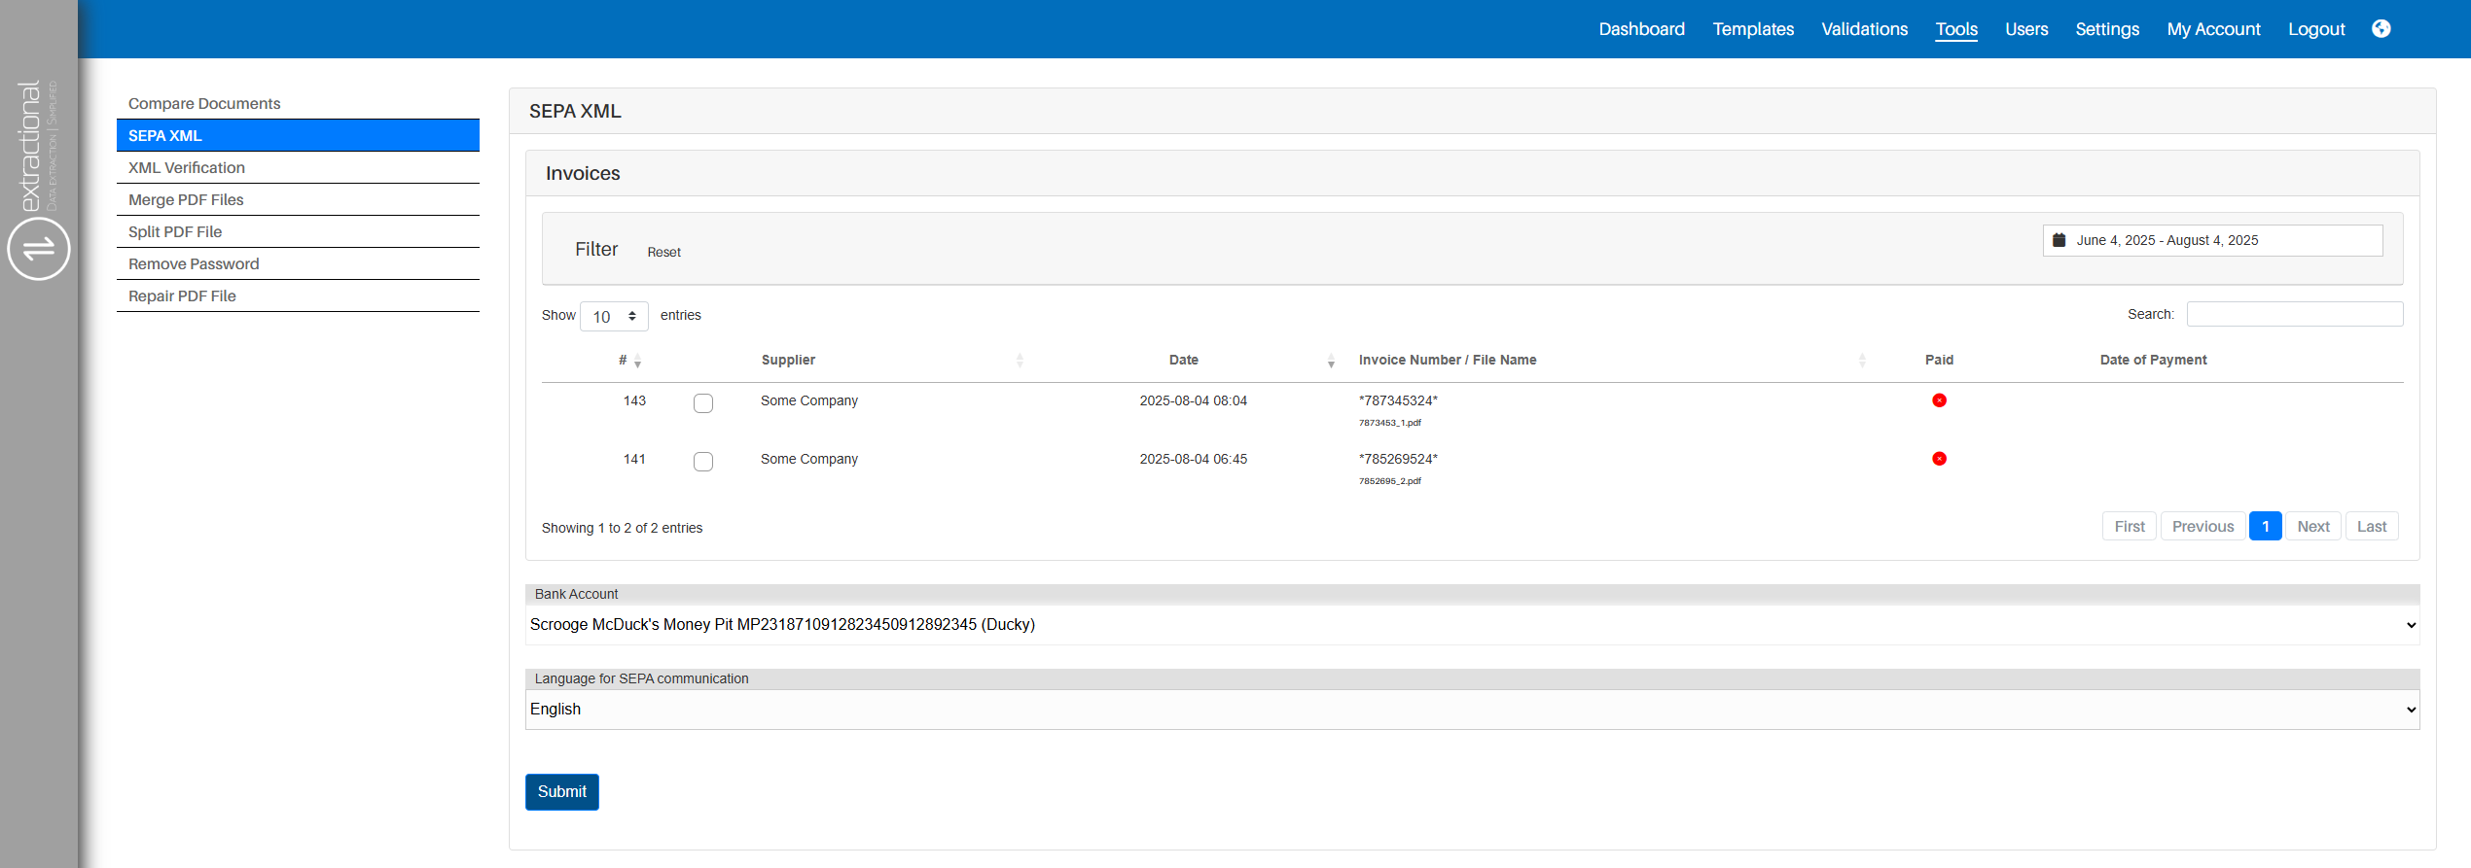Click the Next pagination button
Screen dimensions: 2471x868
(2312, 527)
